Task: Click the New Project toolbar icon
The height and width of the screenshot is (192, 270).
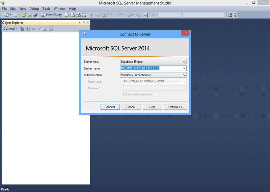Action: pos(6,15)
